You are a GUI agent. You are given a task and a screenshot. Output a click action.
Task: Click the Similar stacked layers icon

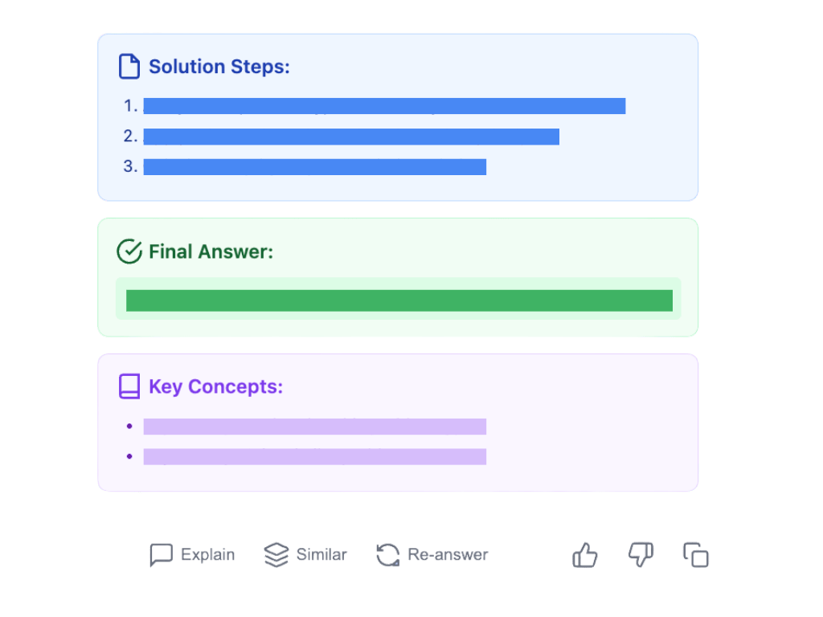pos(276,555)
